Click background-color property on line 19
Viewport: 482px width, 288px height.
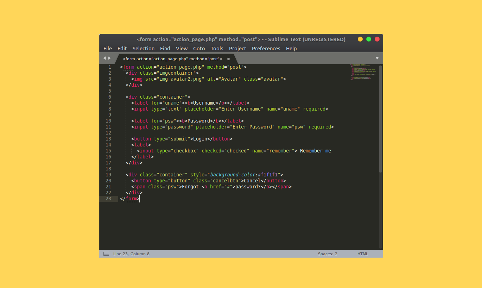click(233, 175)
